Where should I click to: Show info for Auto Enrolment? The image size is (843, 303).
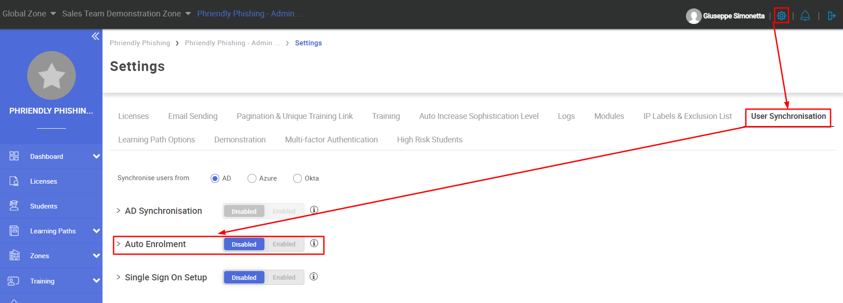pos(314,243)
